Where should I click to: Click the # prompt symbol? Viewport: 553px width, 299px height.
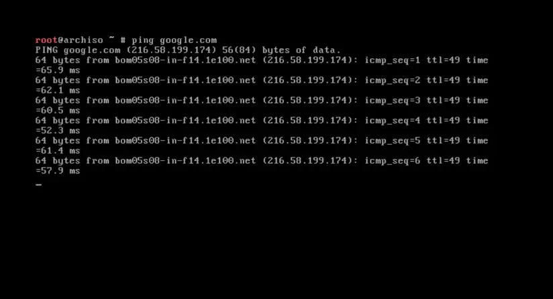tap(123, 40)
